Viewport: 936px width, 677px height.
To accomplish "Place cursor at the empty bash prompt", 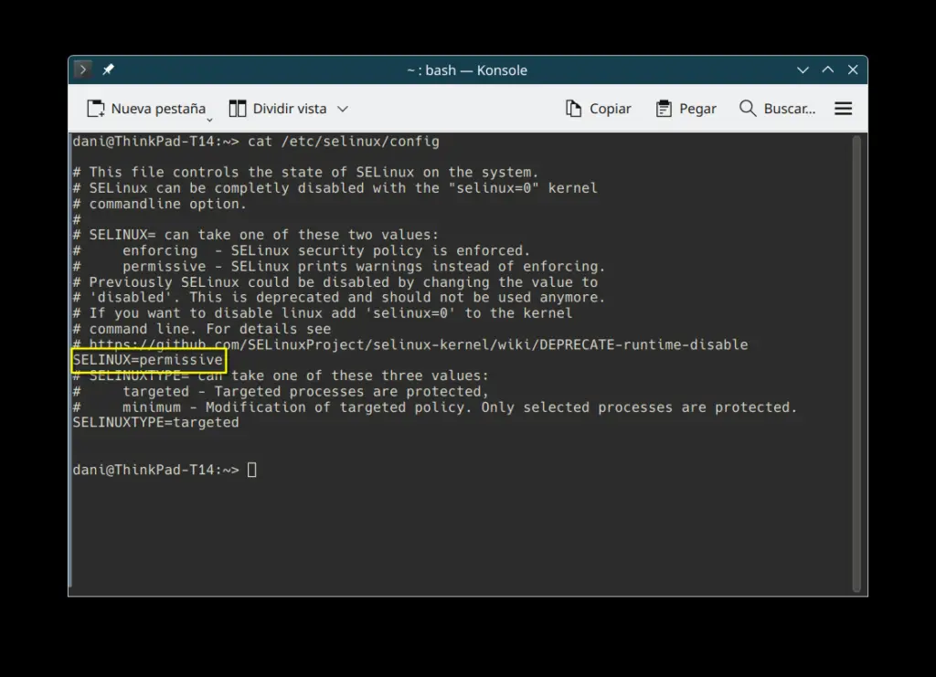I will tap(252, 470).
